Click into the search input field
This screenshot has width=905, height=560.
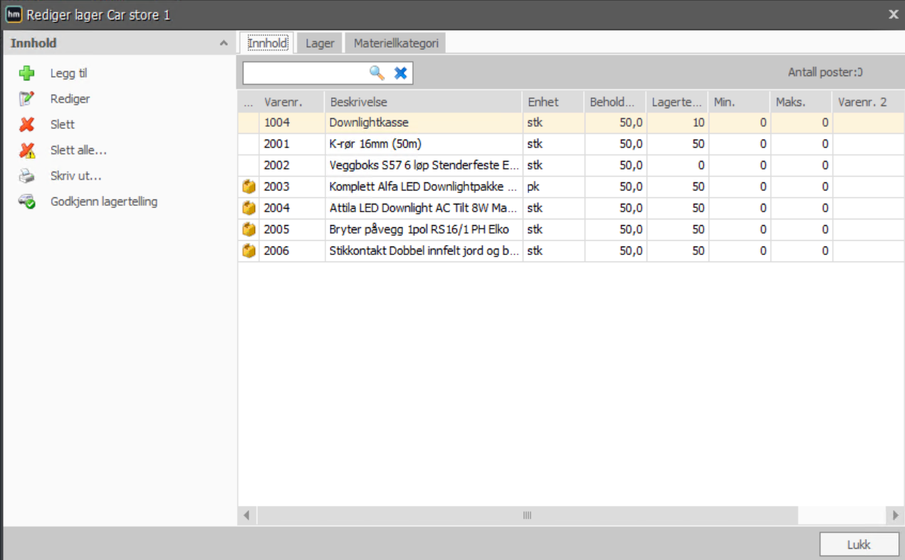pyautogui.click(x=305, y=73)
